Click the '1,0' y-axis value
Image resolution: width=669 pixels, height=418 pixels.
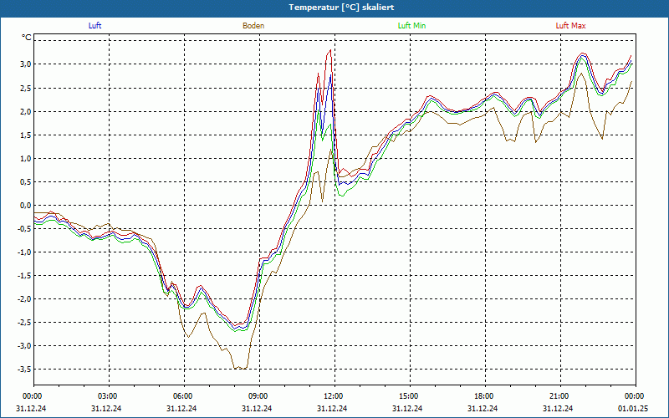tap(27, 158)
